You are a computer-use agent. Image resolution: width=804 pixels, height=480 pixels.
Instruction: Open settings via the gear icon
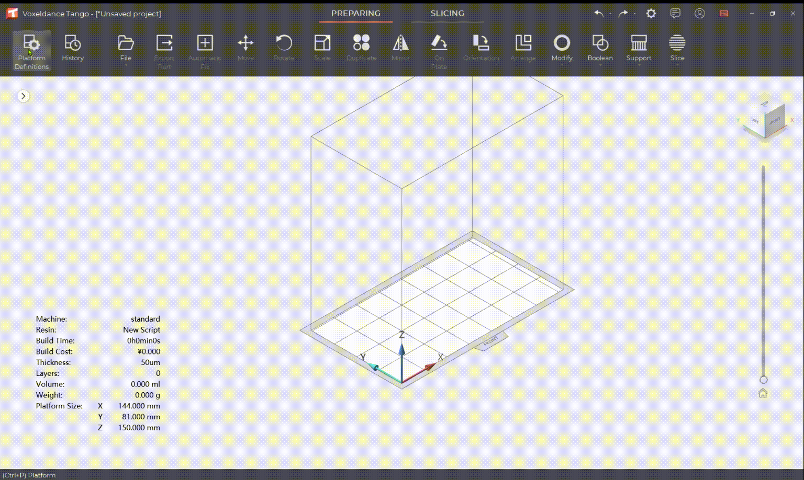[651, 14]
